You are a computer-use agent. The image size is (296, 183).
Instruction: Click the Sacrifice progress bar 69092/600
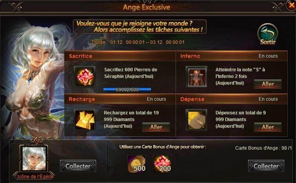tap(127, 90)
